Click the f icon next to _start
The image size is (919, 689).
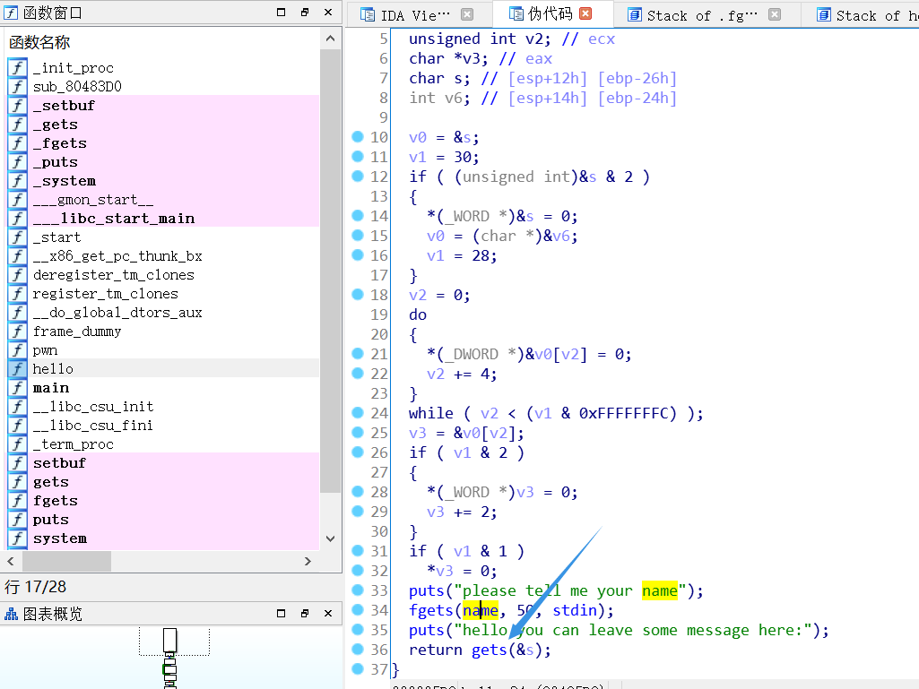click(17, 237)
